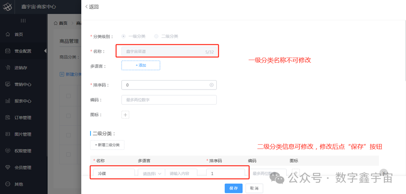Click the 排序码 input field
406x194 pixels.
click(x=169, y=85)
